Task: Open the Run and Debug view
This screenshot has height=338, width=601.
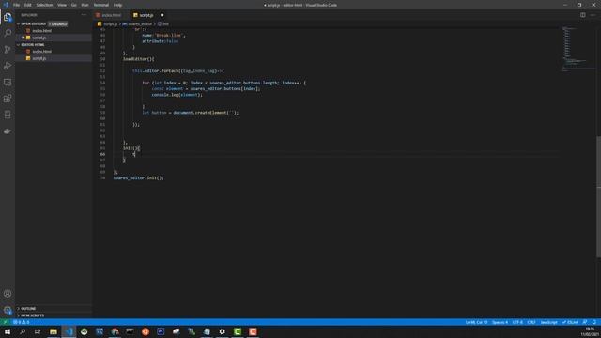Action: click(x=8, y=66)
